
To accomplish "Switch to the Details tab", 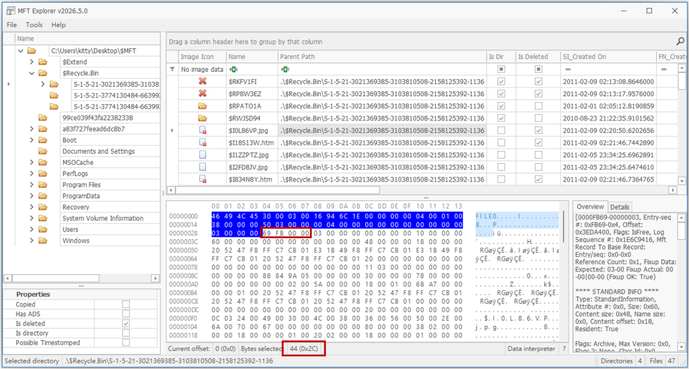I will pyautogui.click(x=620, y=207).
